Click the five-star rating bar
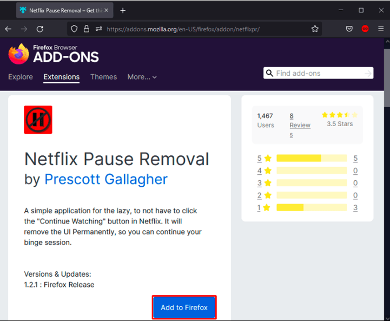This screenshot has width=390, height=321. [x=312, y=158]
